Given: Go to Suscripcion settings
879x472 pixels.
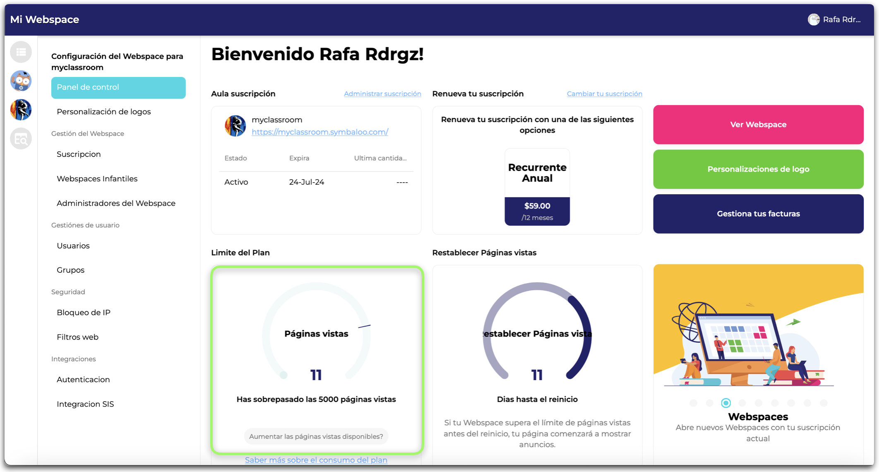Looking at the screenshot, I should (79, 154).
